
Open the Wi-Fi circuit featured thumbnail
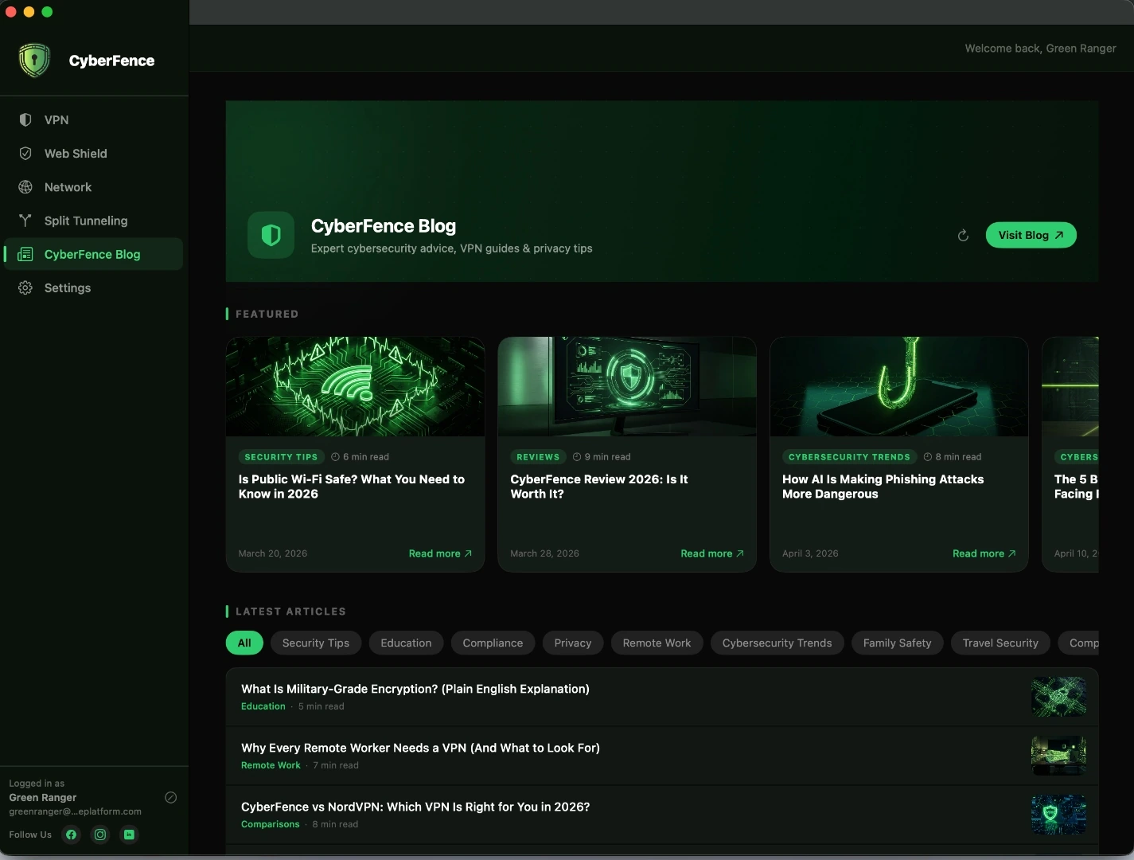point(355,386)
